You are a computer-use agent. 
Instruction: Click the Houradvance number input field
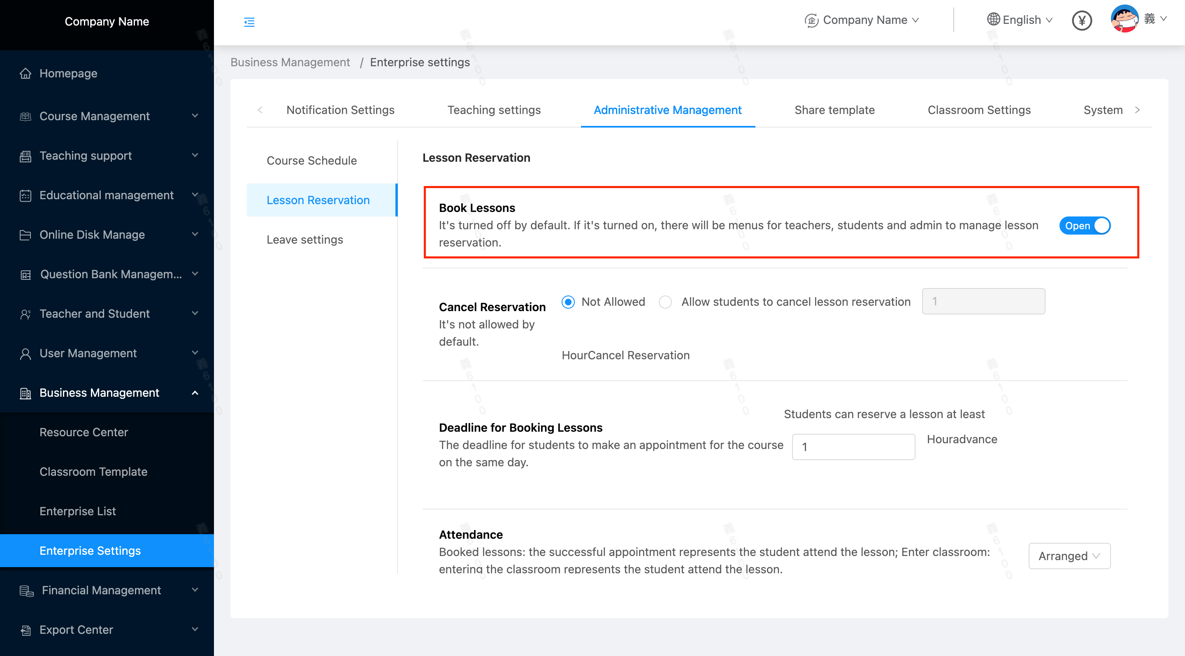[x=853, y=447]
